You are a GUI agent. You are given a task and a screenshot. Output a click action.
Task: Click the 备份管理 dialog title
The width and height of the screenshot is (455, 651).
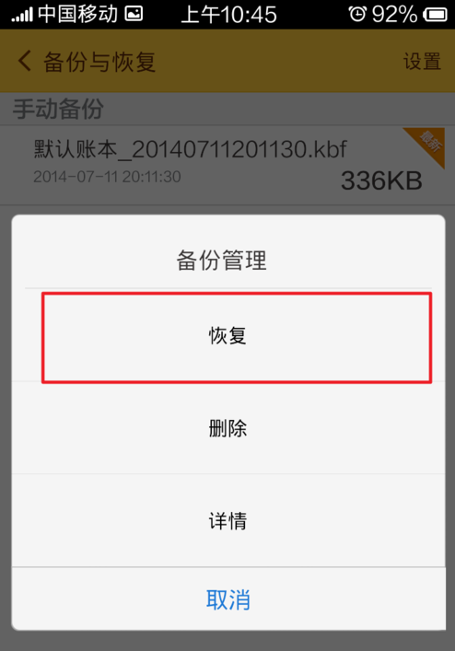point(221,261)
